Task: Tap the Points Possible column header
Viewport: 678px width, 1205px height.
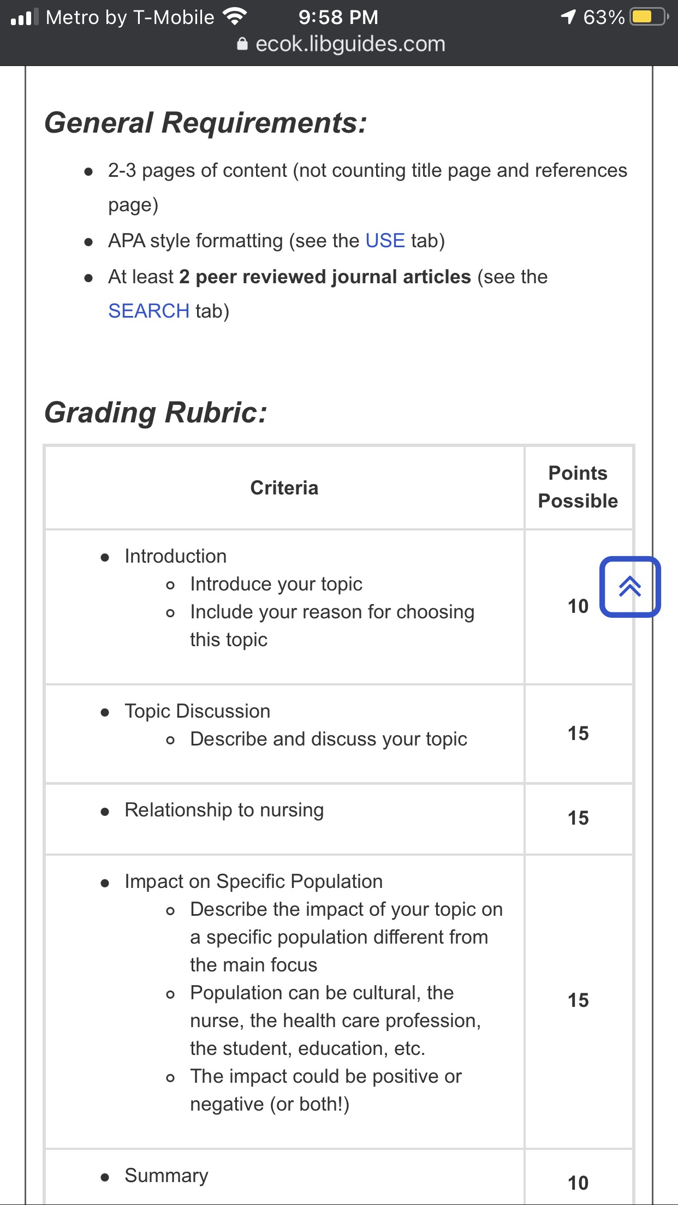Action: (578, 487)
